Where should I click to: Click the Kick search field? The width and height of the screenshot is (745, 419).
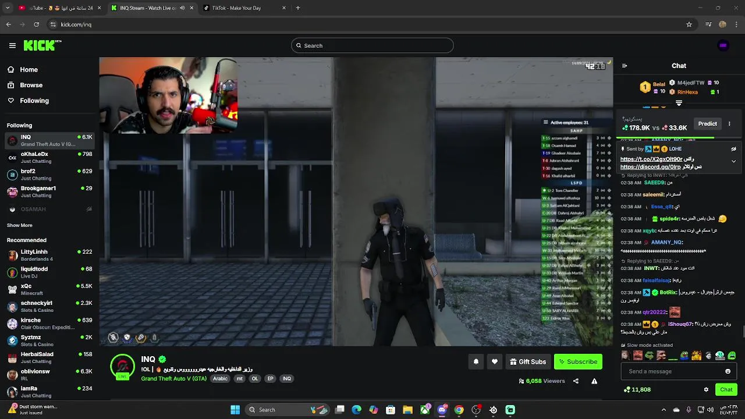[x=372, y=45]
